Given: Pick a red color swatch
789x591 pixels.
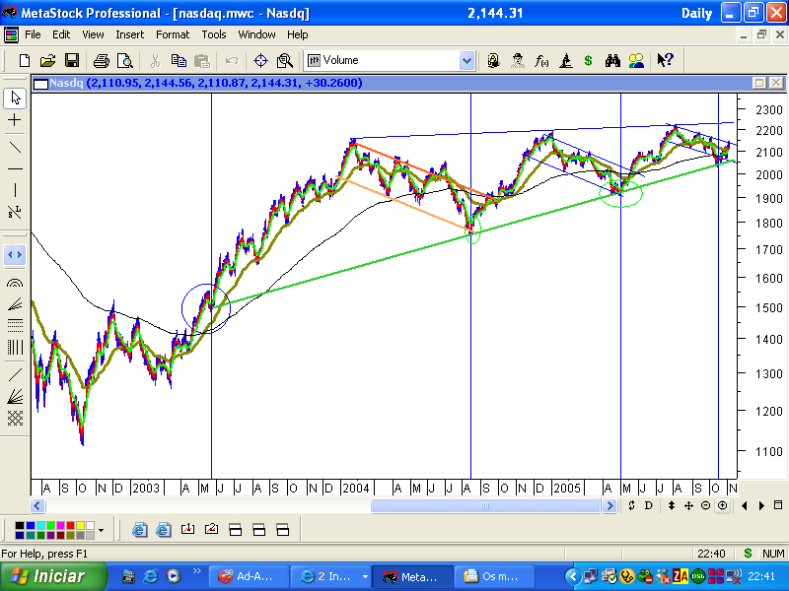Looking at the screenshot, I should 70,525.
